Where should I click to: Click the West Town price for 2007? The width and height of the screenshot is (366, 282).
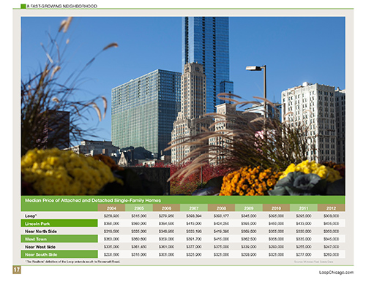tap(194, 239)
